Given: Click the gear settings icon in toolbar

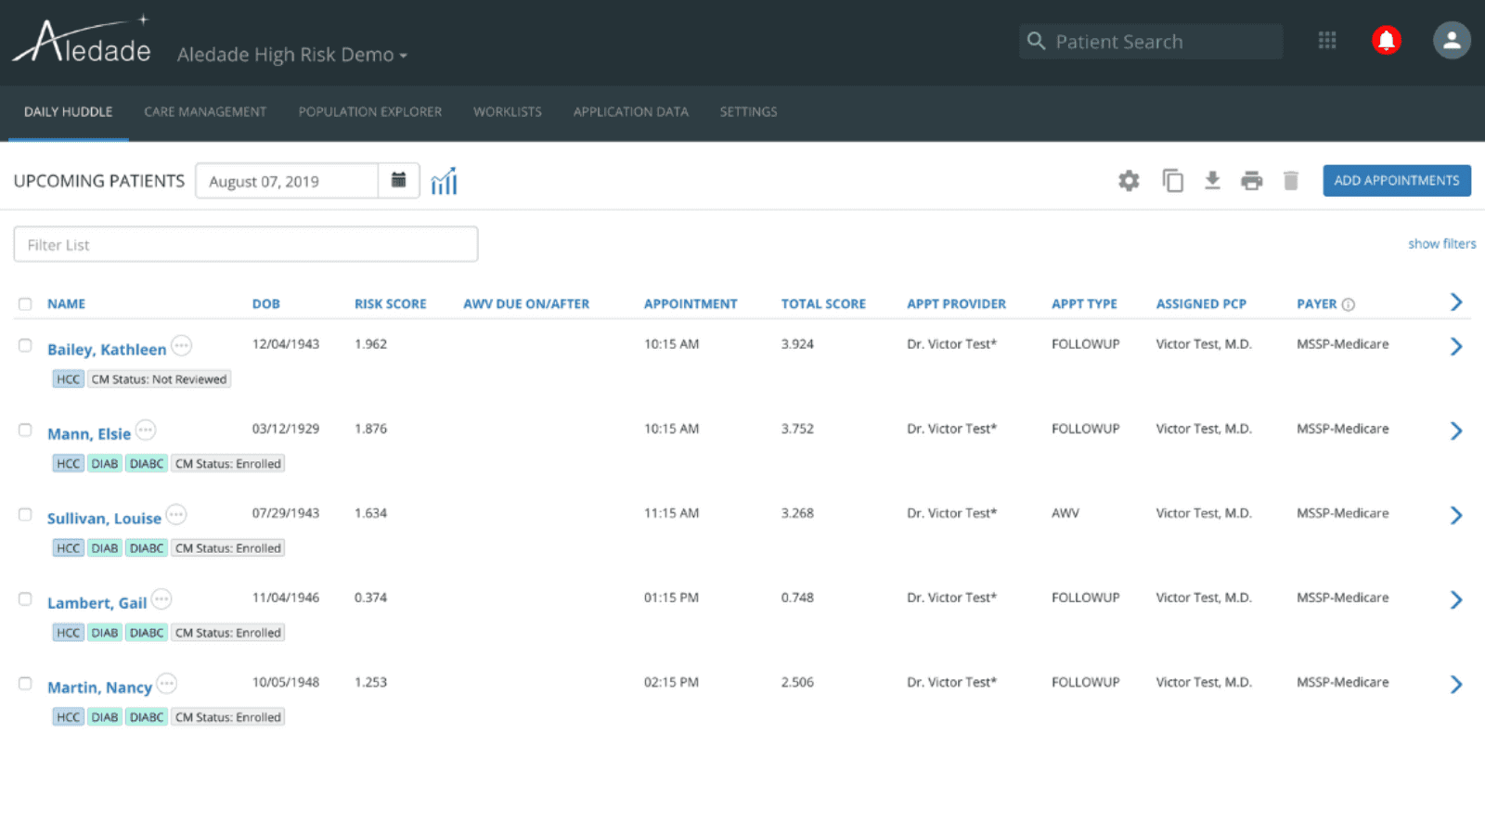Looking at the screenshot, I should (1129, 181).
